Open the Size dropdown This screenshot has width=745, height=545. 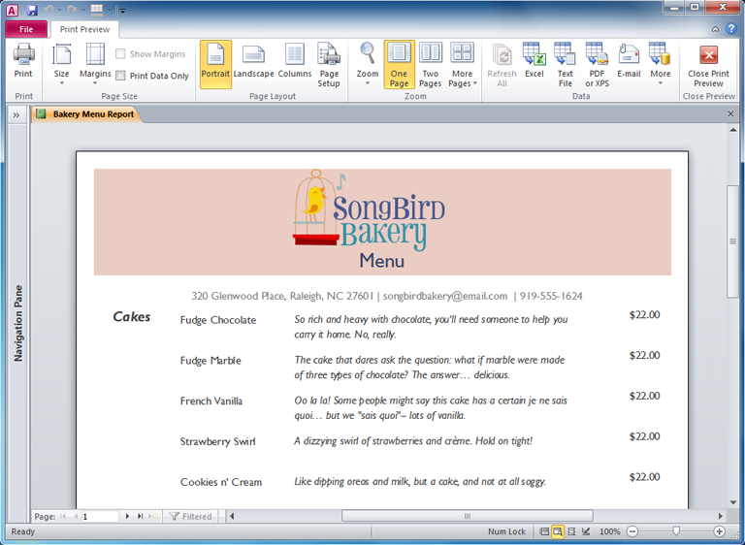coord(61,64)
